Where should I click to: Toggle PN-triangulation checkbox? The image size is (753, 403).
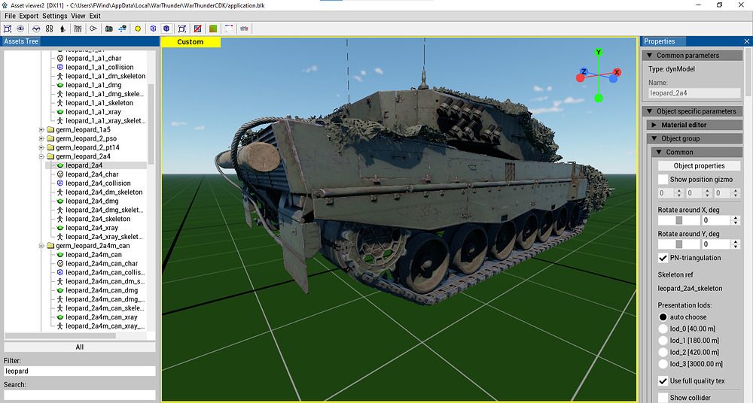(x=663, y=258)
